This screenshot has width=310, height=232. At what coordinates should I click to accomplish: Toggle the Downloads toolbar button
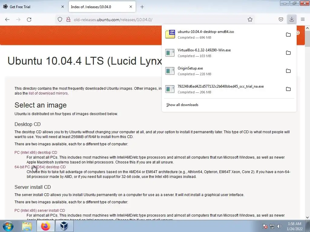point(292,19)
